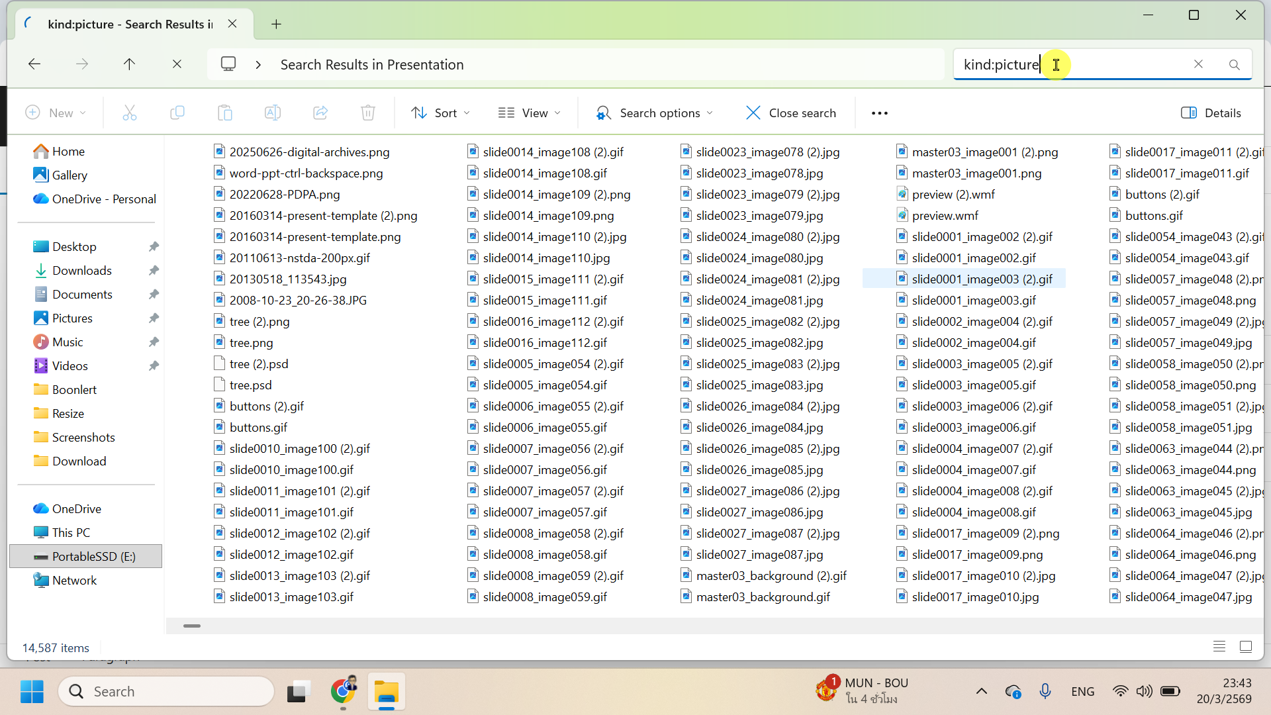
Task: Open the Sort dropdown
Action: [x=440, y=113]
